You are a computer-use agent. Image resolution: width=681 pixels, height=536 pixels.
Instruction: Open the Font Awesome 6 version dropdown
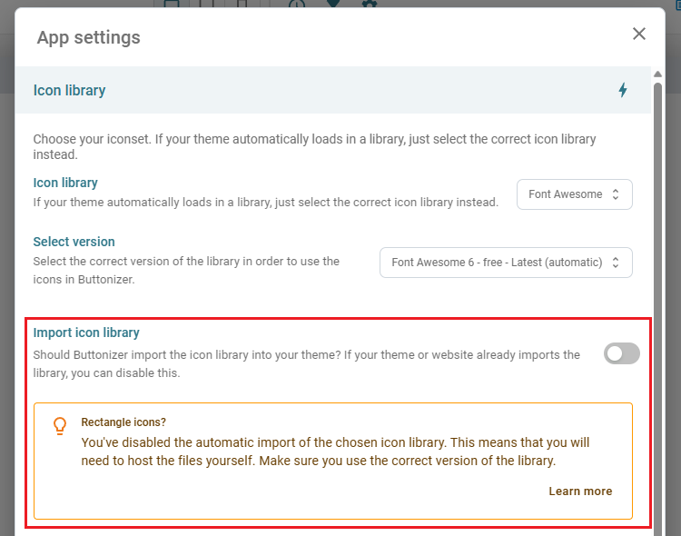(x=506, y=263)
